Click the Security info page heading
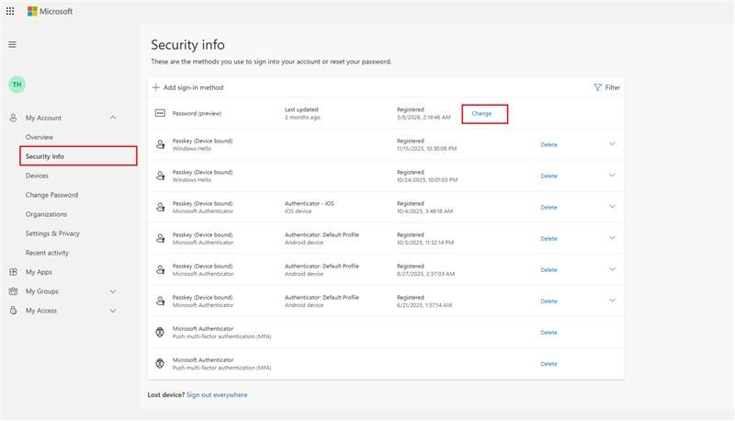 [x=187, y=44]
